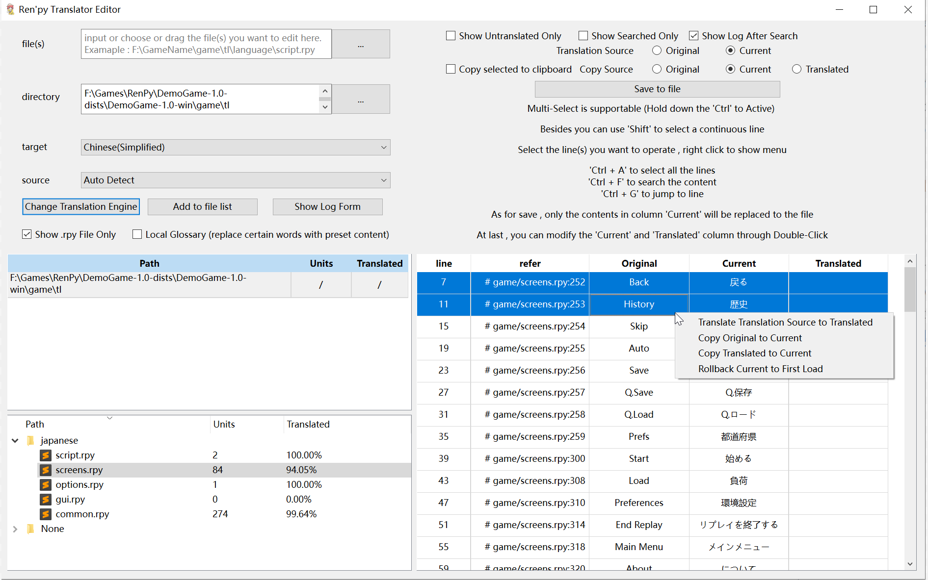Click Save to file button
The width and height of the screenshot is (928, 580).
pos(657,89)
